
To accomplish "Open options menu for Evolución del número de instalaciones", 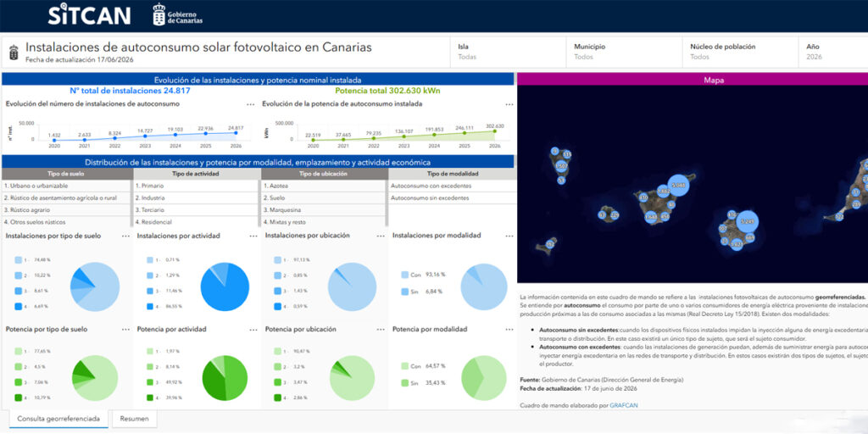I will 251,104.
